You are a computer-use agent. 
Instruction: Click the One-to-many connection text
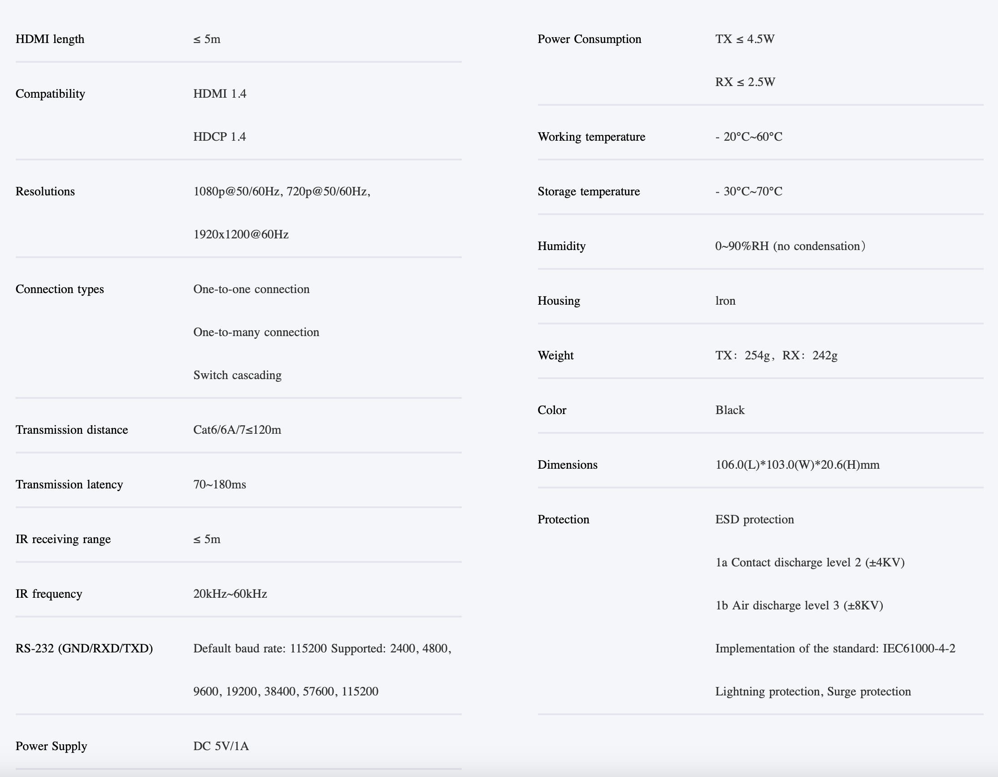tap(256, 332)
